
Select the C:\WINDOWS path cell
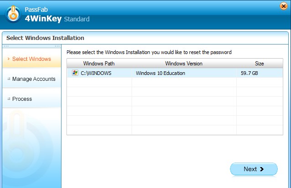(99, 73)
